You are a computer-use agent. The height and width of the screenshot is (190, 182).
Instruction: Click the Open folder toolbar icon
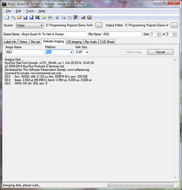pyautogui.click(x=19, y=18)
